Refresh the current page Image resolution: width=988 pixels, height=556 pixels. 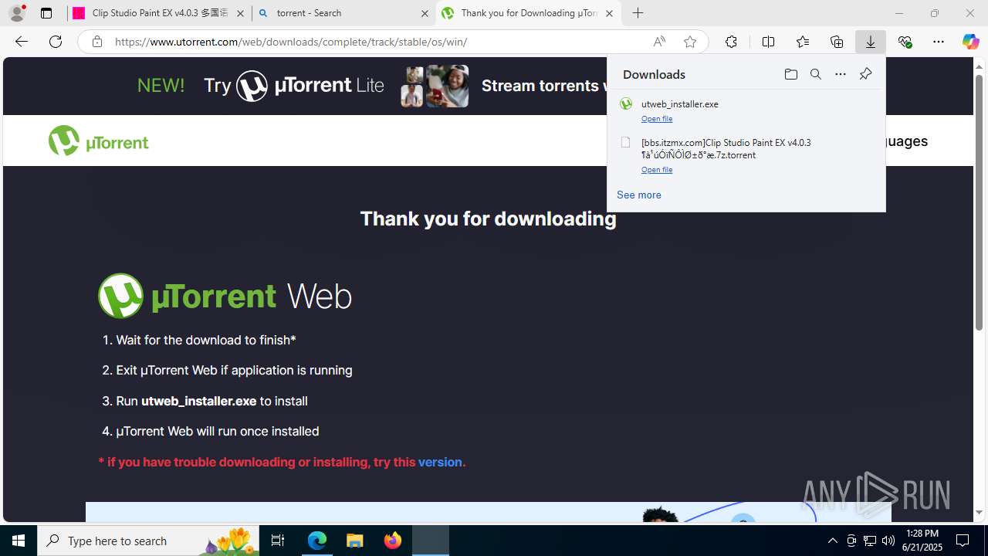[x=56, y=42]
